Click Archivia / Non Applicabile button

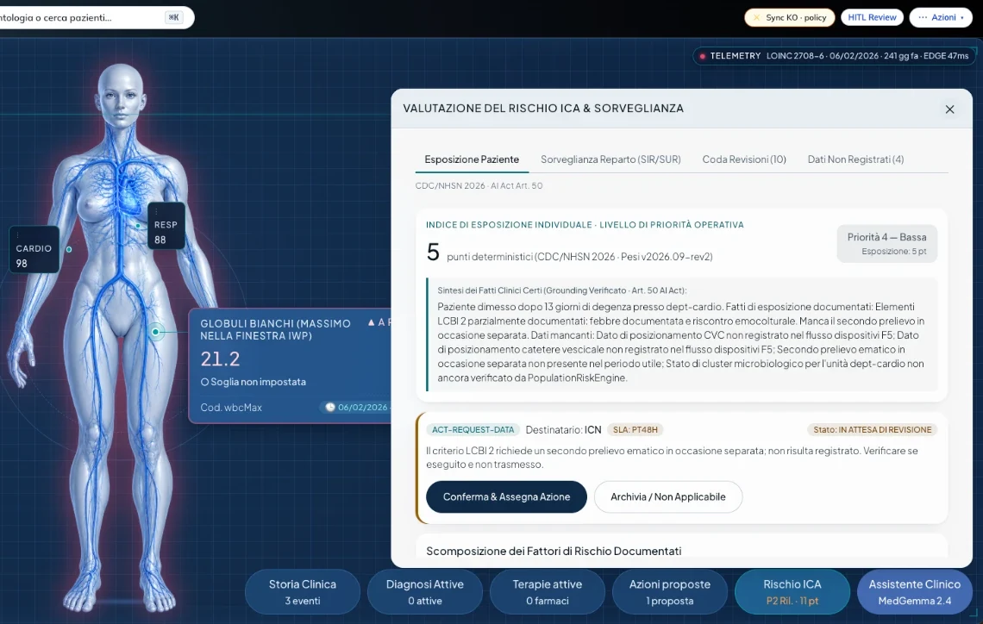pyautogui.click(x=668, y=496)
